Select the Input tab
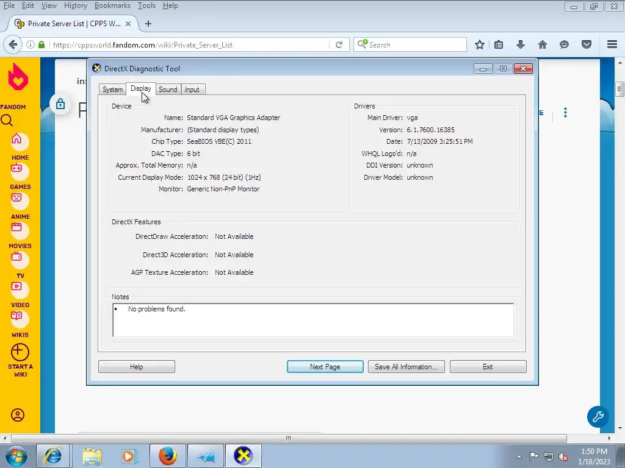The width and height of the screenshot is (625, 468). click(192, 90)
